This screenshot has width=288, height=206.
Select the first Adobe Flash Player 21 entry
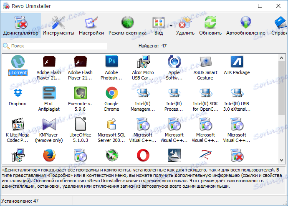(x=49, y=68)
